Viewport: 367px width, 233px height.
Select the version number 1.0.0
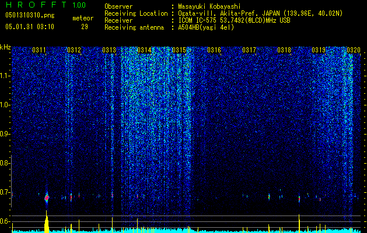79,5
